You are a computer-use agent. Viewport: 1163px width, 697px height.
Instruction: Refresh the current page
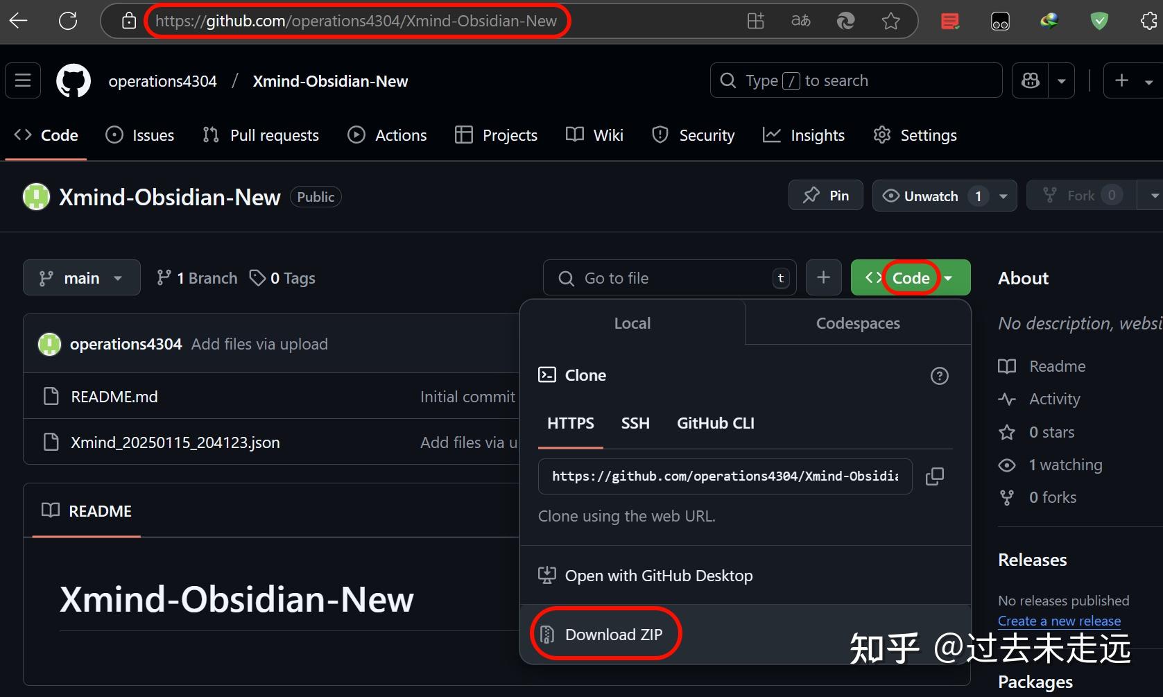tap(68, 21)
